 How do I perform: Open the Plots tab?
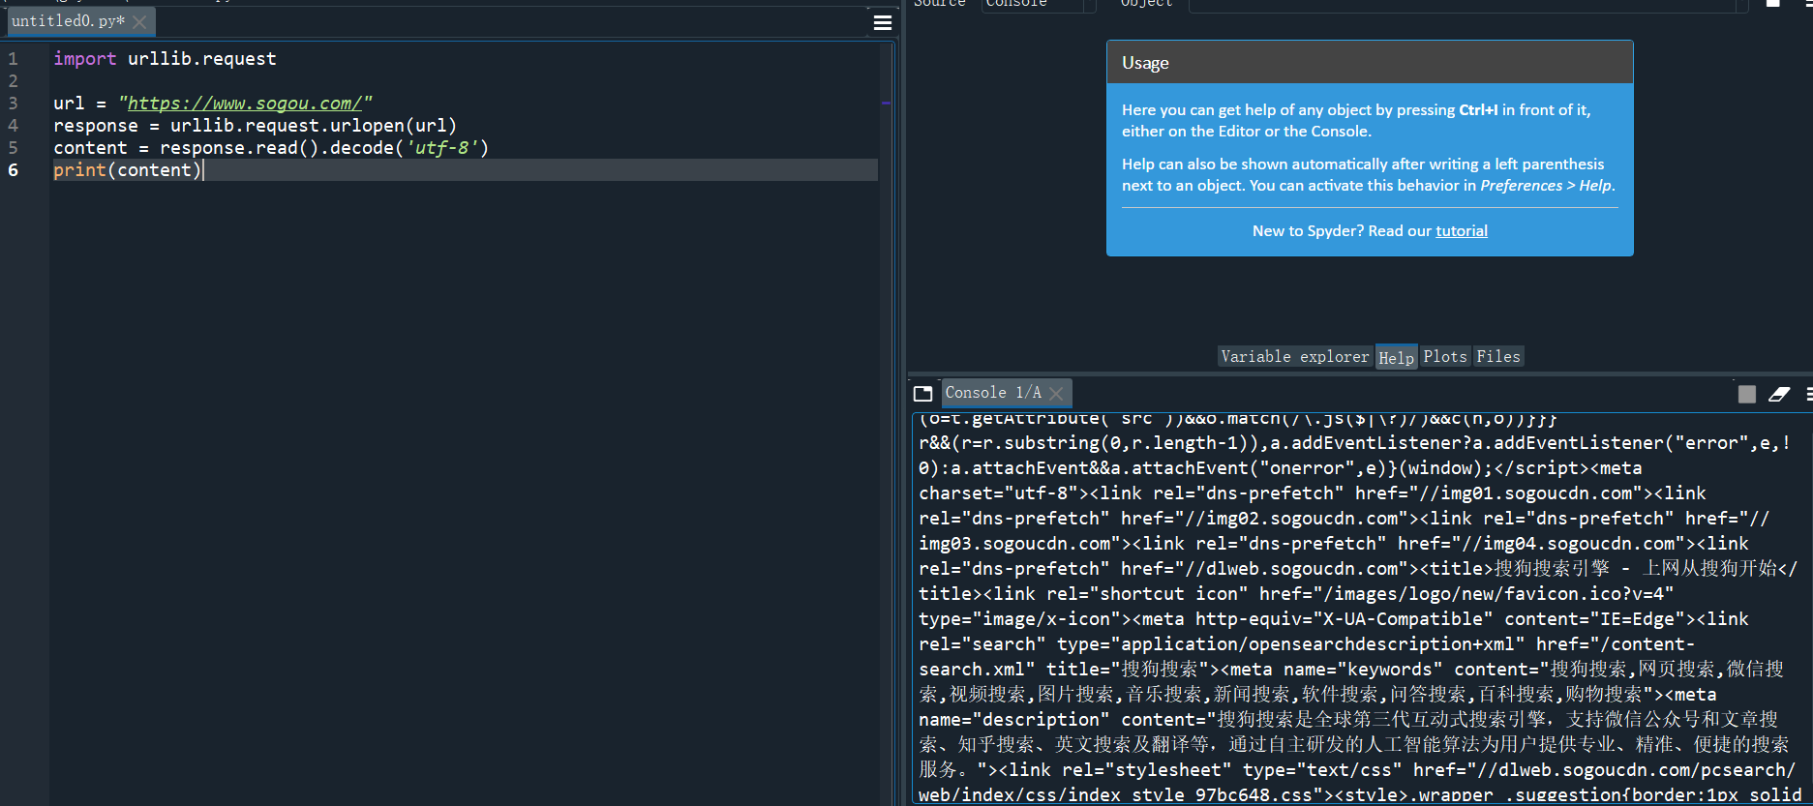[x=1445, y=357]
